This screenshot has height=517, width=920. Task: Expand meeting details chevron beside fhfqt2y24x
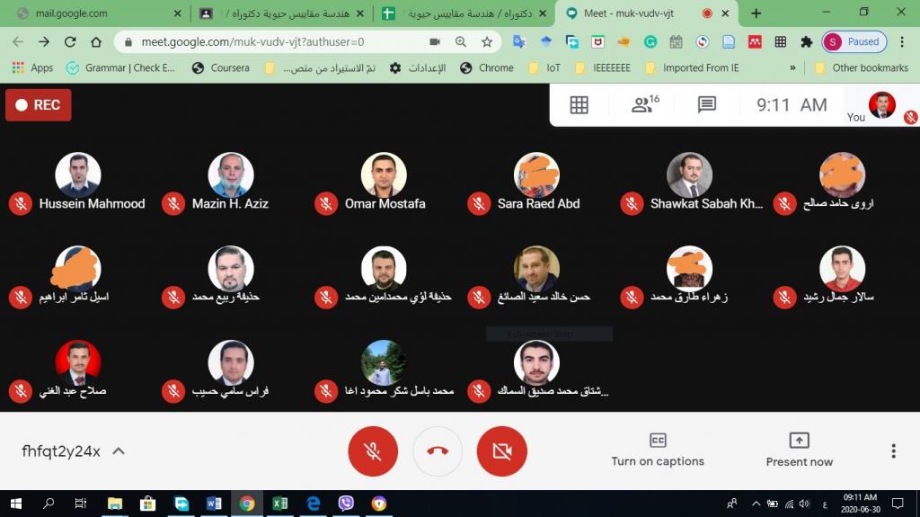119,451
